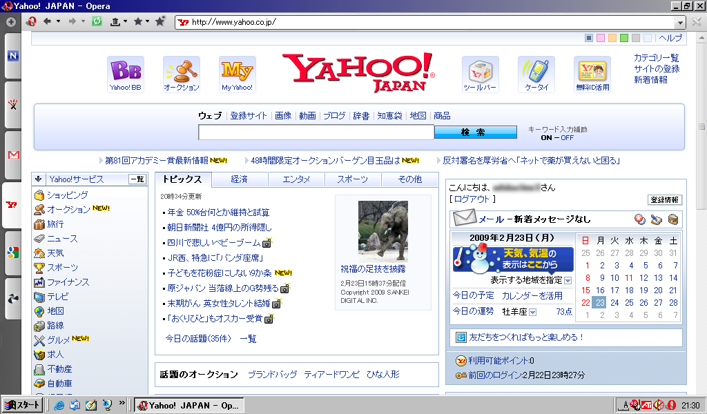707x414 pixels.
Task: Open the address bar dropdown arrow
Action: coord(680,22)
